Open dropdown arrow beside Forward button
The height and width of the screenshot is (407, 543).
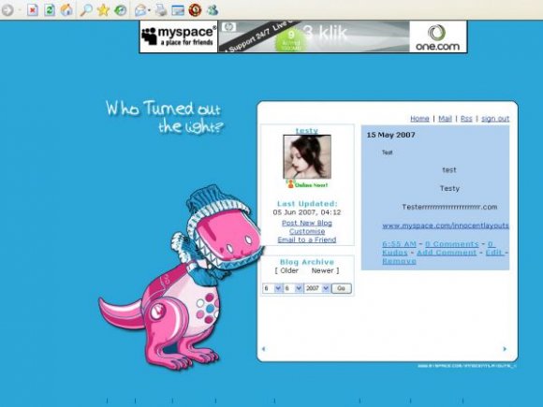pos(20,10)
